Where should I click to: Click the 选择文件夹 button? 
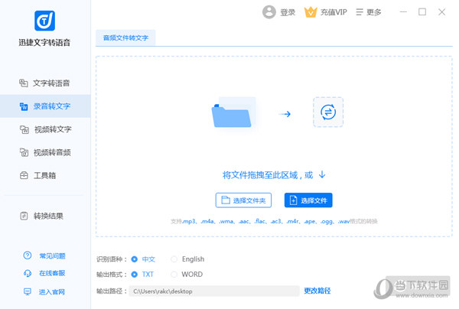point(243,200)
